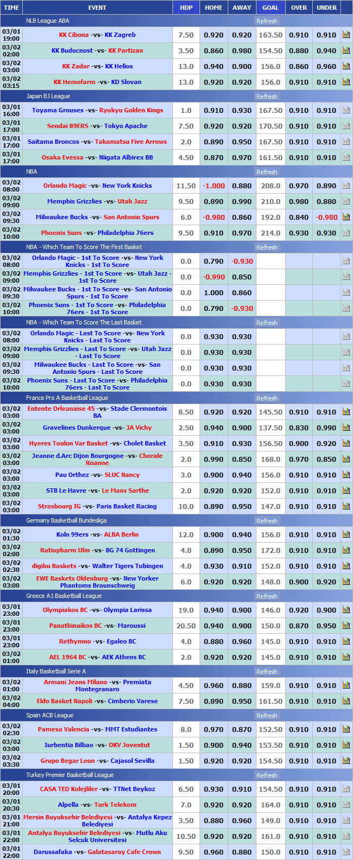Select the HDP column header

[186, 8]
